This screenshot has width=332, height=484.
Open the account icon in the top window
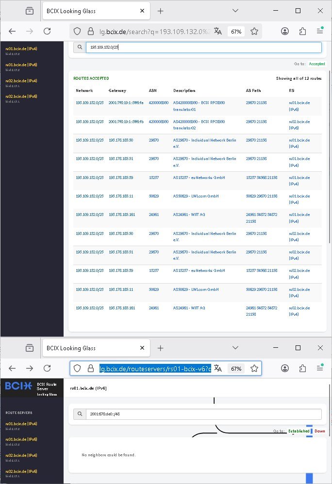285,31
